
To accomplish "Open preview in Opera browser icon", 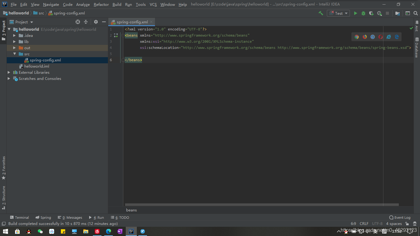I will point(381,37).
